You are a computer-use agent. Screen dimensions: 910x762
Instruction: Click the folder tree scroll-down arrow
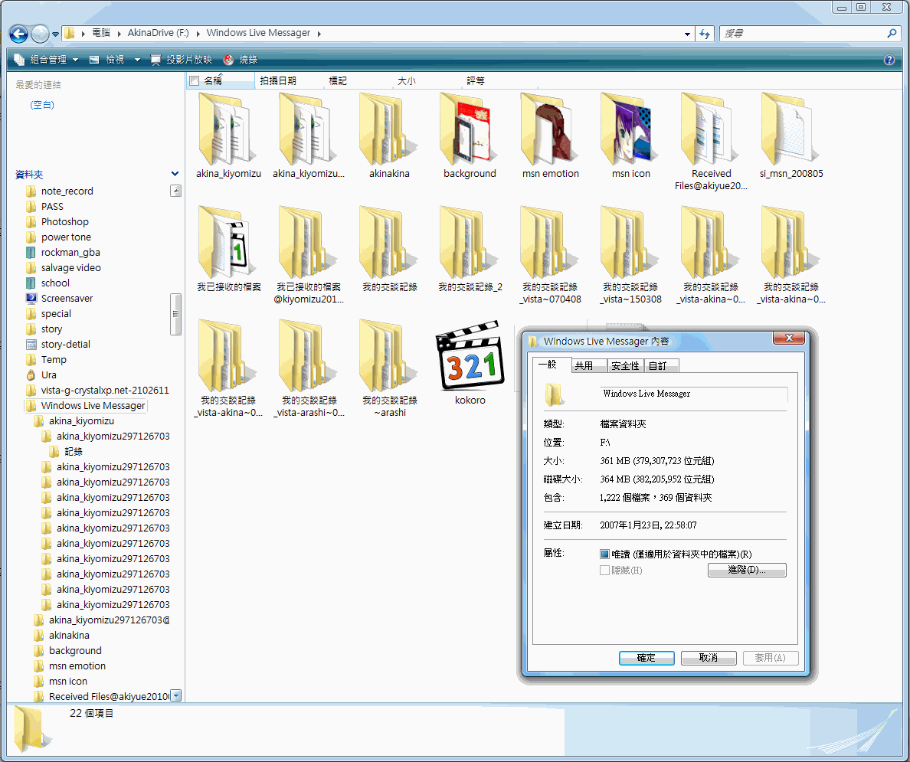pyautogui.click(x=176, y=695)
